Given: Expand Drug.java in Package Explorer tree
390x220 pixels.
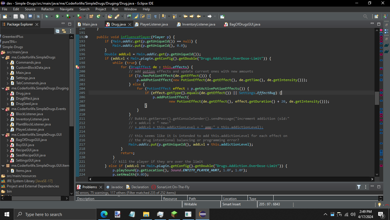Looking at the screenshot, I should tap(8, 93).
